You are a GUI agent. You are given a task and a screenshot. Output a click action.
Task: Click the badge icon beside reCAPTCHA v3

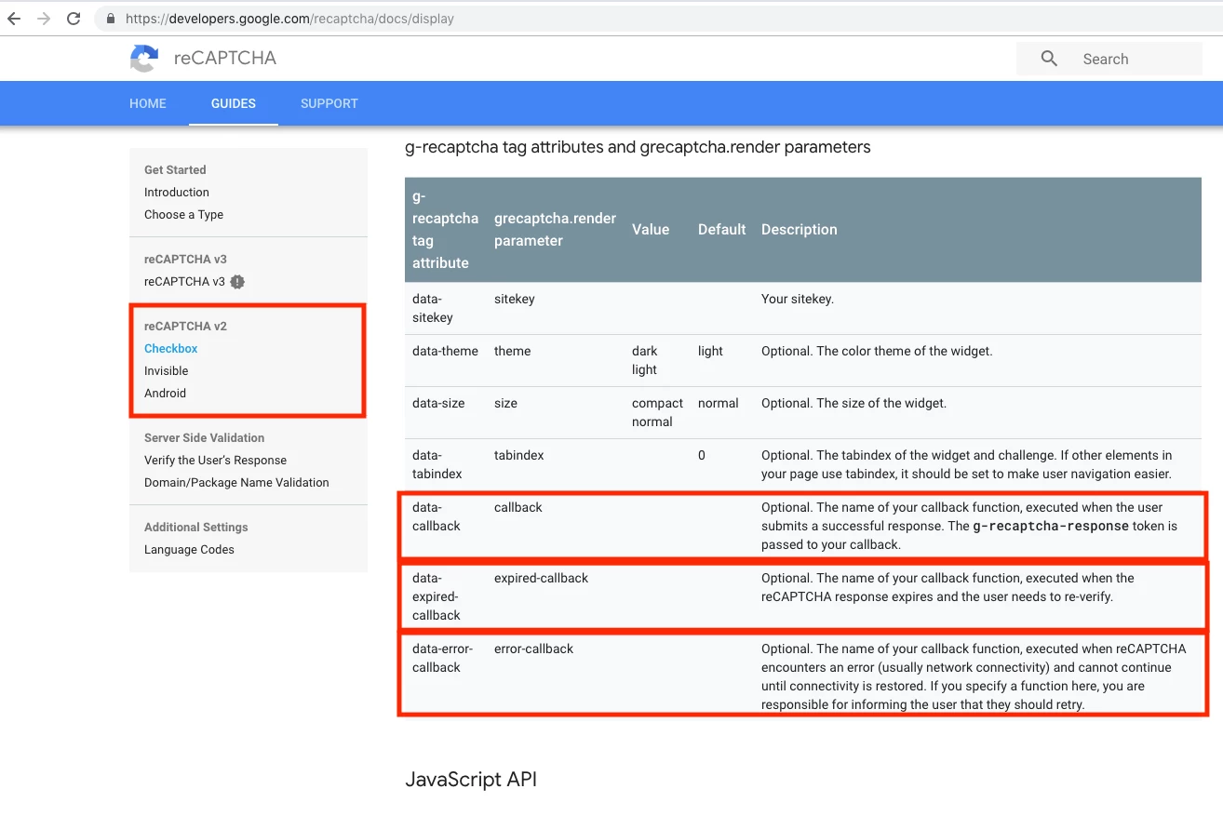coord(237,282)
